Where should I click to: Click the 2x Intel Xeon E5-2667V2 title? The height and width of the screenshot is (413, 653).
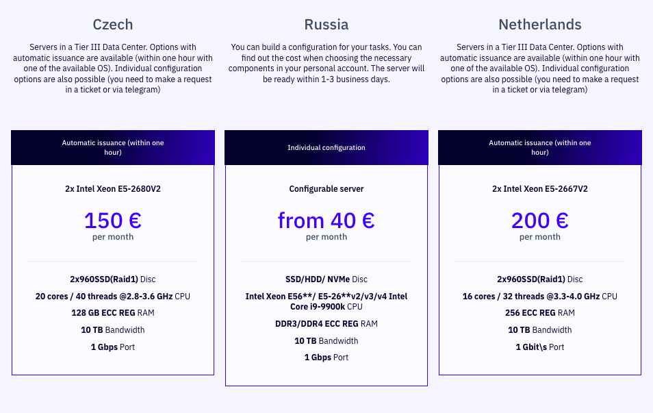point(539,188)
